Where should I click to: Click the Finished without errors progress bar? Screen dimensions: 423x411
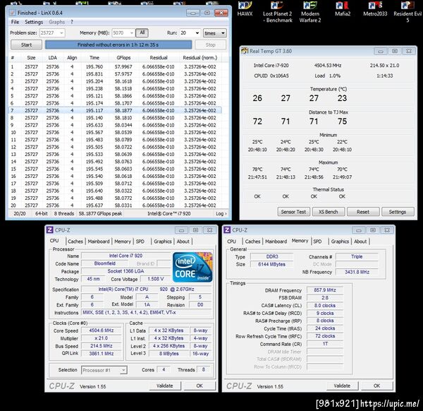point(118,44)
